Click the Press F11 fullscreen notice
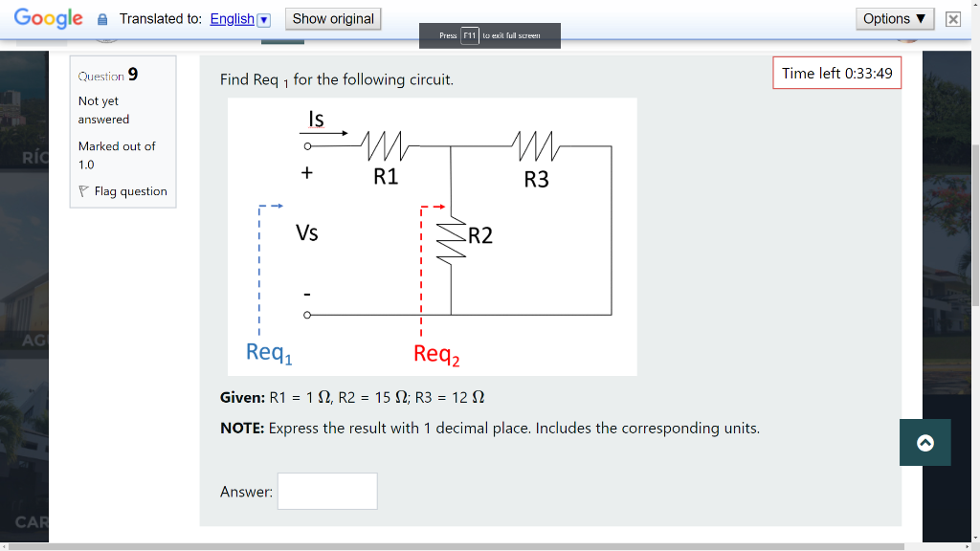This screenshot has height=551, width=980. point(490,34)
